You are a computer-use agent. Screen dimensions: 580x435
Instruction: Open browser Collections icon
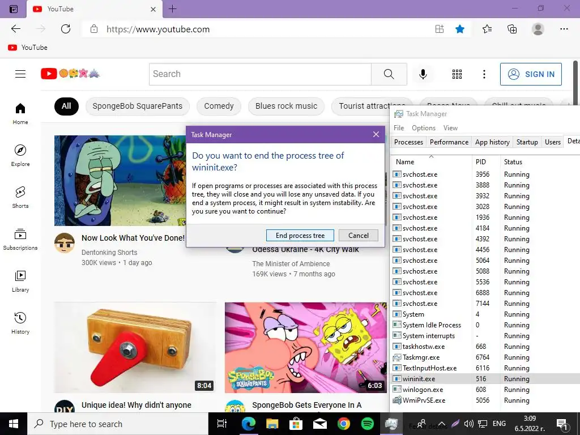[x=512, y=29]
